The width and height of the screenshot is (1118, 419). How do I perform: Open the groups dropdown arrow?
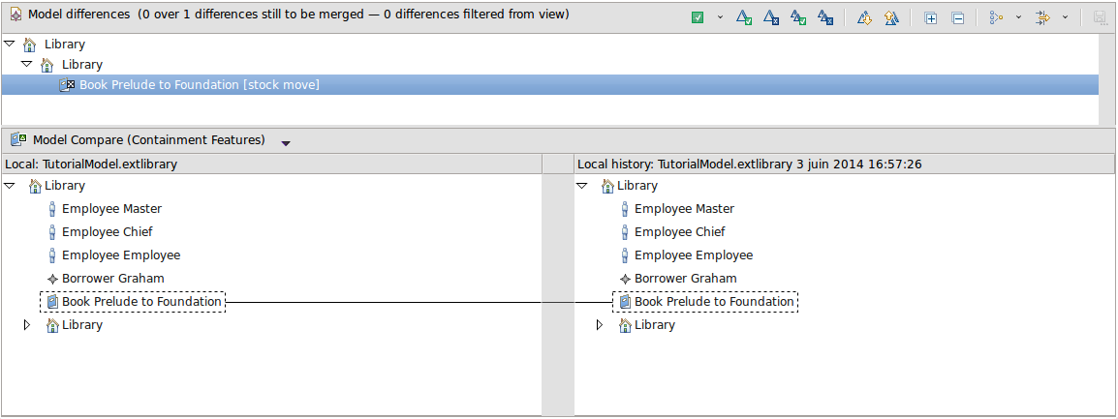point(1018,17)
